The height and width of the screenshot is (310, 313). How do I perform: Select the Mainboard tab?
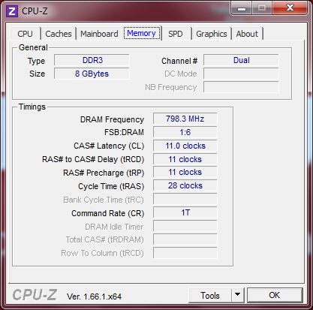(x=99, y=34)
